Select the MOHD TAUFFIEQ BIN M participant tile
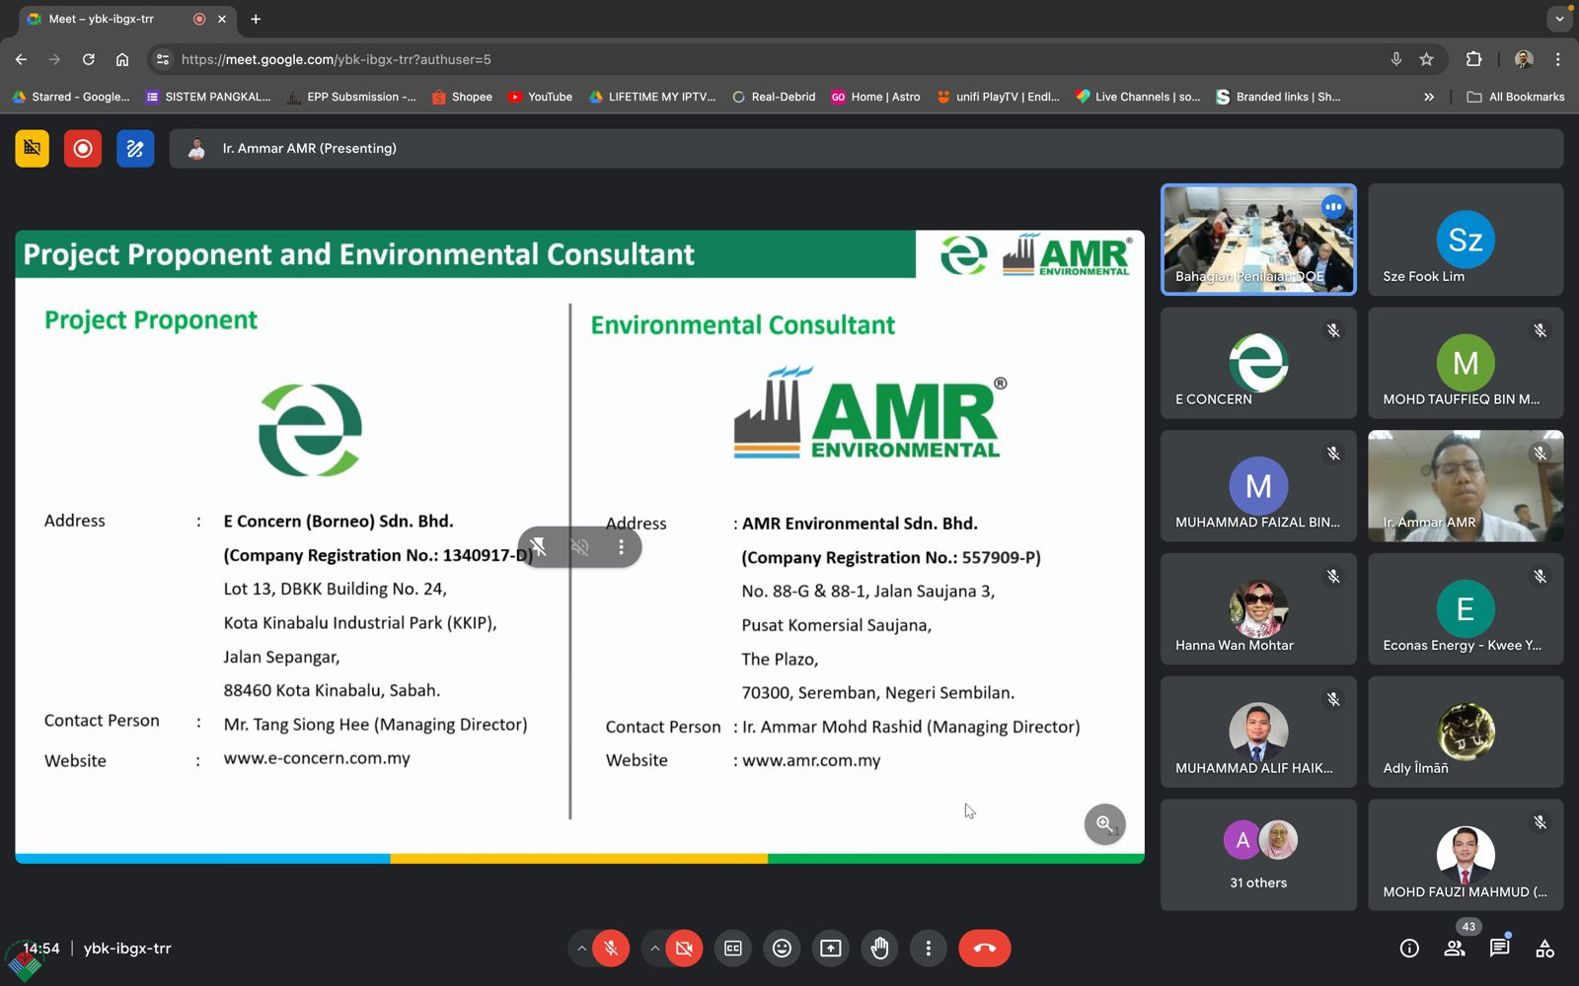This screenshot has height=986, width=1579. pyautogui.click(x=1466, y=363)
